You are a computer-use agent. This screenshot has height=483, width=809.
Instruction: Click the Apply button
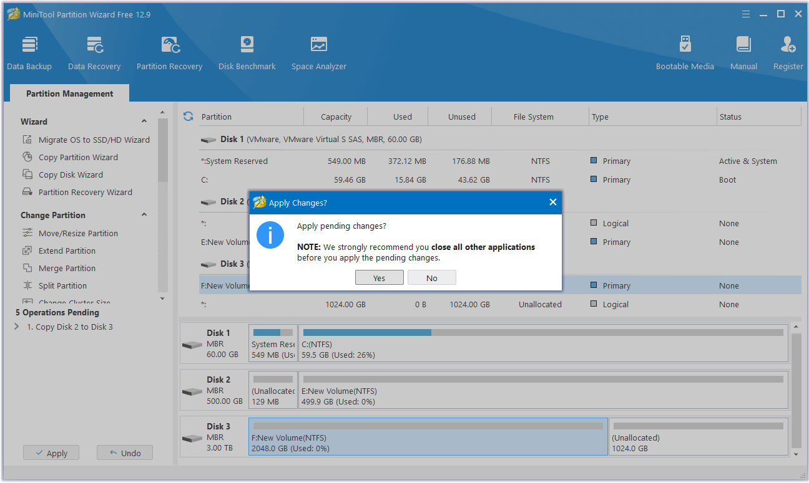[51, 453]
